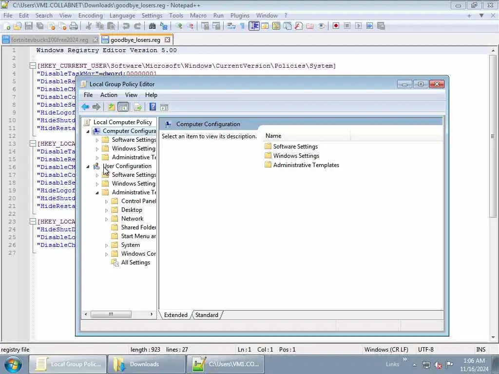
Task: Expand Software Settings under Computer Configuration
Action: [x=97, y=140]
